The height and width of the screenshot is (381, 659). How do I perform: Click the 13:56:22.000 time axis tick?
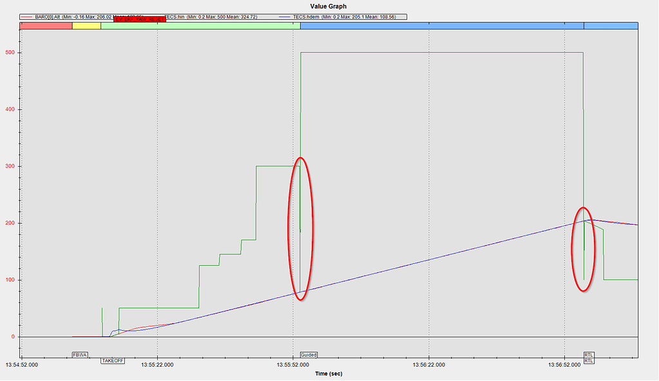429,365
